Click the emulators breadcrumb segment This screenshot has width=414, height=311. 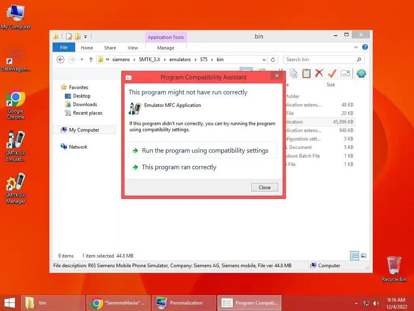(180, 60)
